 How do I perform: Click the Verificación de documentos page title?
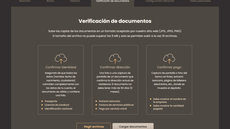pos(115,21)
